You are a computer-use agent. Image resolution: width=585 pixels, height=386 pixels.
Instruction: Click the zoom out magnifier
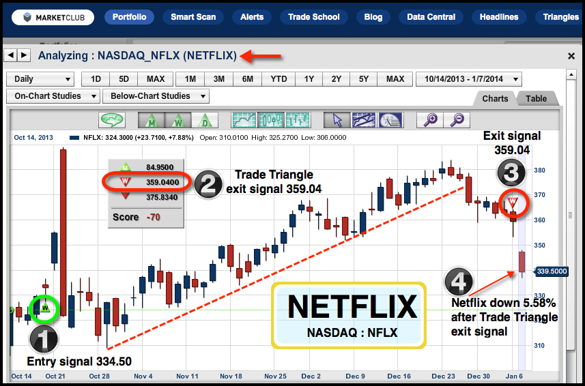(x=457, y=120)
